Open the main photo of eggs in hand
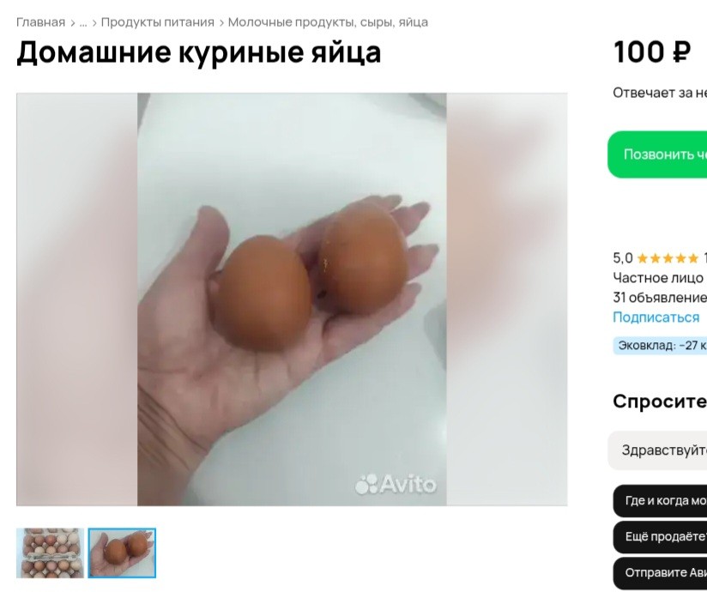The height and width of the screenshot is (592, 707). click(292, 299)
